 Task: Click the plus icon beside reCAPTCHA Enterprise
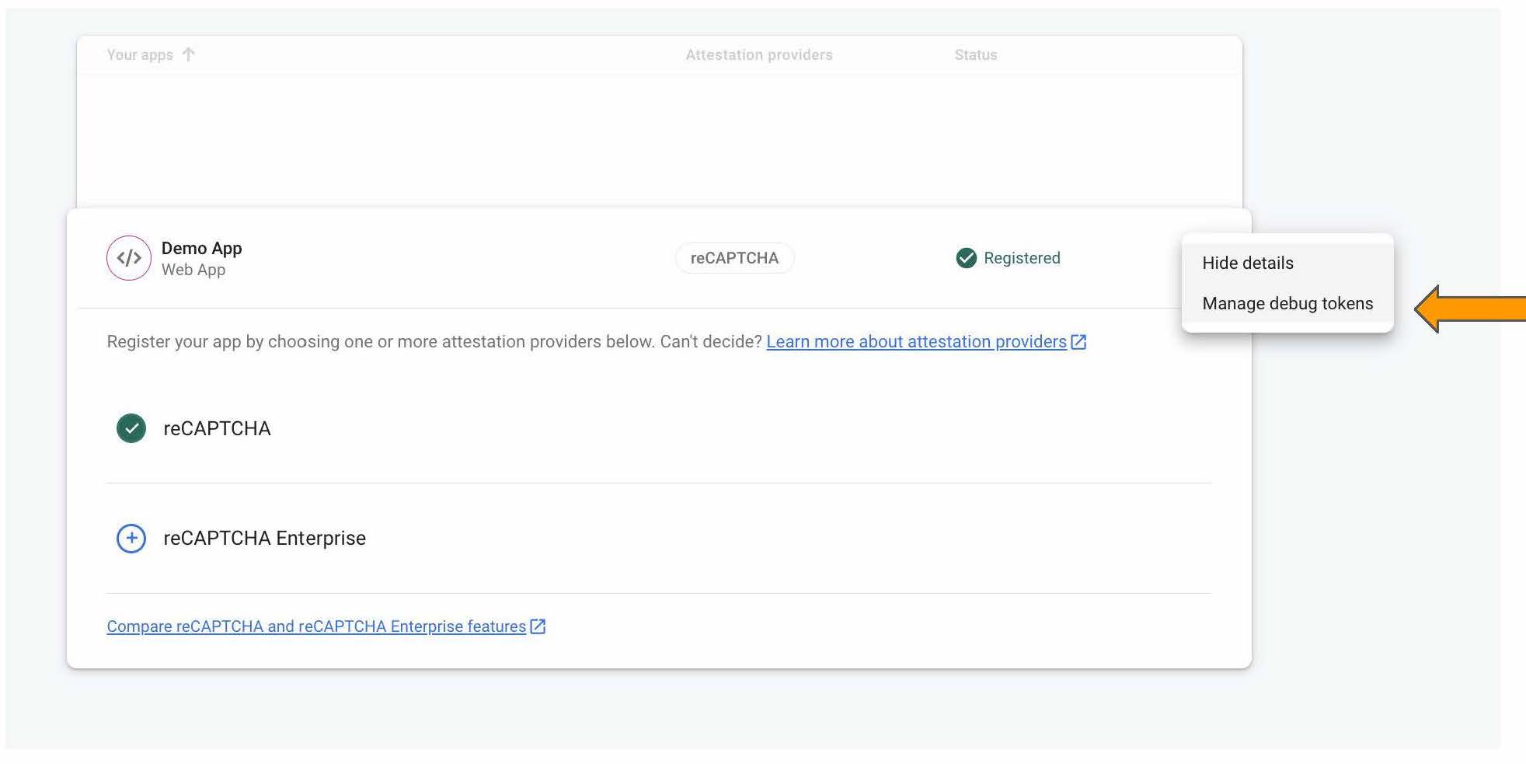click(131, 538)
